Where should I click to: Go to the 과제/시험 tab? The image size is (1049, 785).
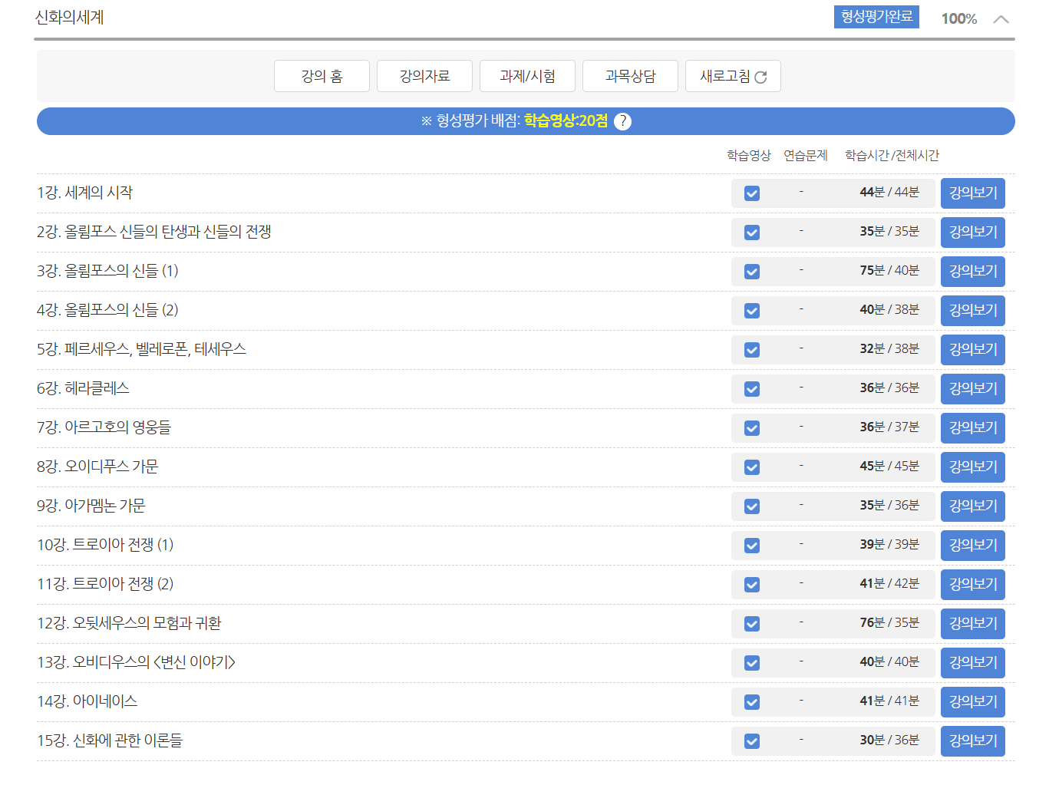coord(527,76)
